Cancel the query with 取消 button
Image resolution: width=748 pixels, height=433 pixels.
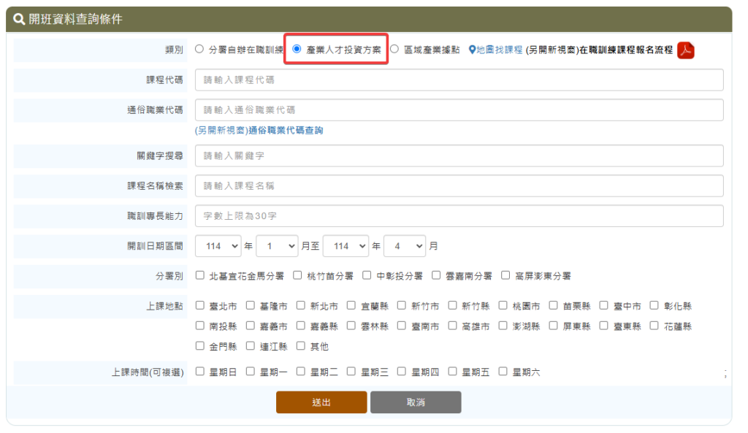coord(416,402)
